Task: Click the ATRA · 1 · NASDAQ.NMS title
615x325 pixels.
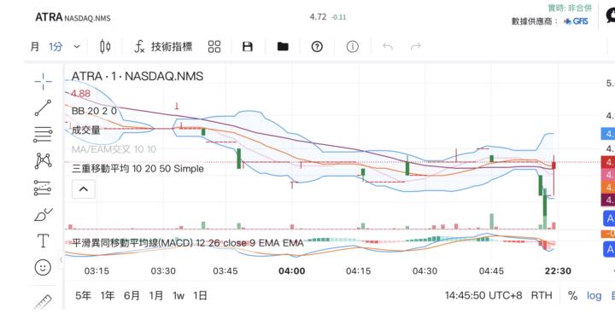Action: (x=138, y=76)
